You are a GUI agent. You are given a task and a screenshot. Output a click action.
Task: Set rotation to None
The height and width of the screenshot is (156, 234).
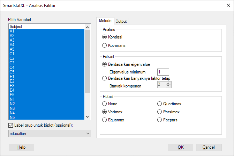[110, 104]
